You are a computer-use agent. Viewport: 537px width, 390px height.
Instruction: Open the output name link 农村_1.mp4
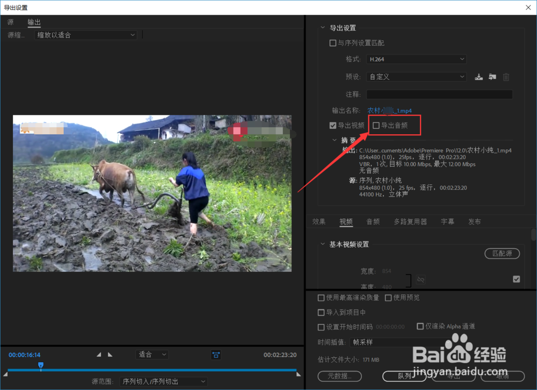(x=390, y=110)
